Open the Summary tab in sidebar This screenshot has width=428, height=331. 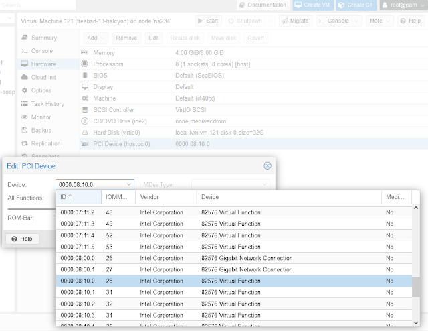pyautogui.click(x=43, y=38)
